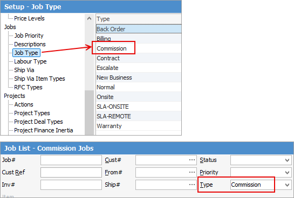The image size is (294, 198).
Task: Select the Commission job type row
Action: point(139,48)
